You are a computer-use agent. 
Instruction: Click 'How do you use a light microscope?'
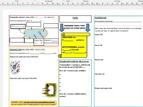coord(73,95)
